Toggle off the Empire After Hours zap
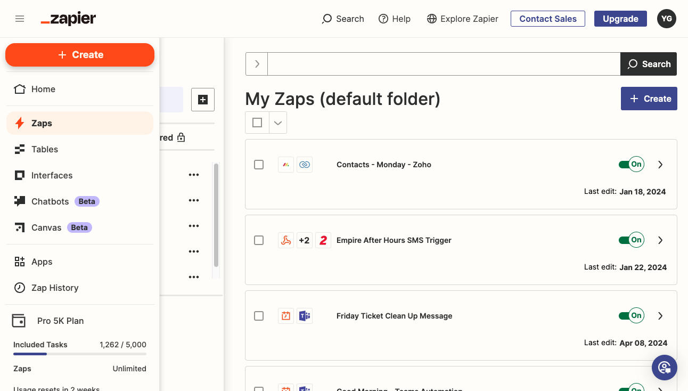Image resolution: width=688 pixels, height=391 pixels. pyautogui.click(x=632, y=240)
